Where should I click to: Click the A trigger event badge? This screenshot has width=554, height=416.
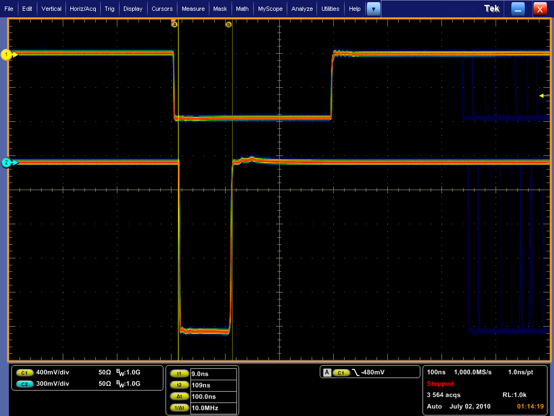pos(327,372)
